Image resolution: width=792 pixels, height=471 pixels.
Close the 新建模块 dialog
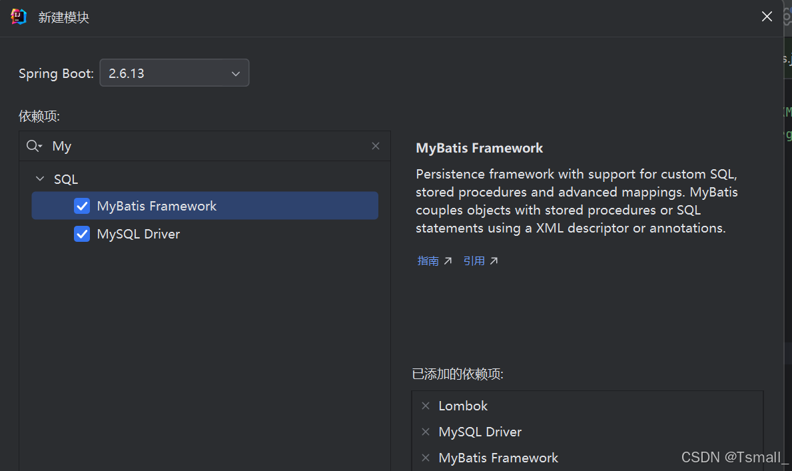767,17
